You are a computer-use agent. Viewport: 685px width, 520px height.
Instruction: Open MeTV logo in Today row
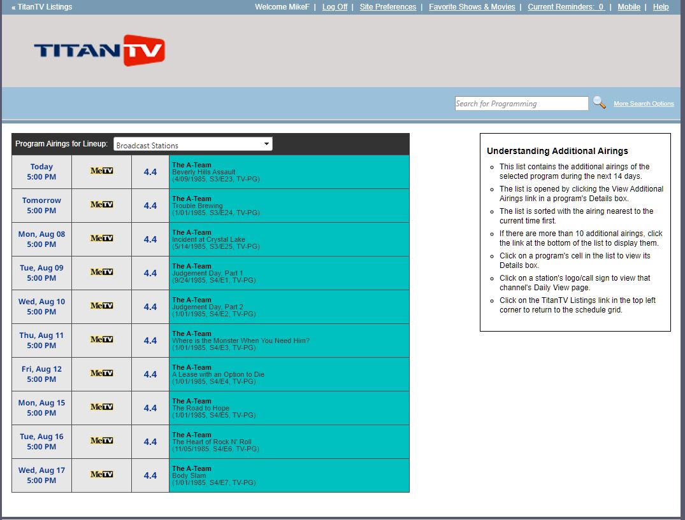102,171
